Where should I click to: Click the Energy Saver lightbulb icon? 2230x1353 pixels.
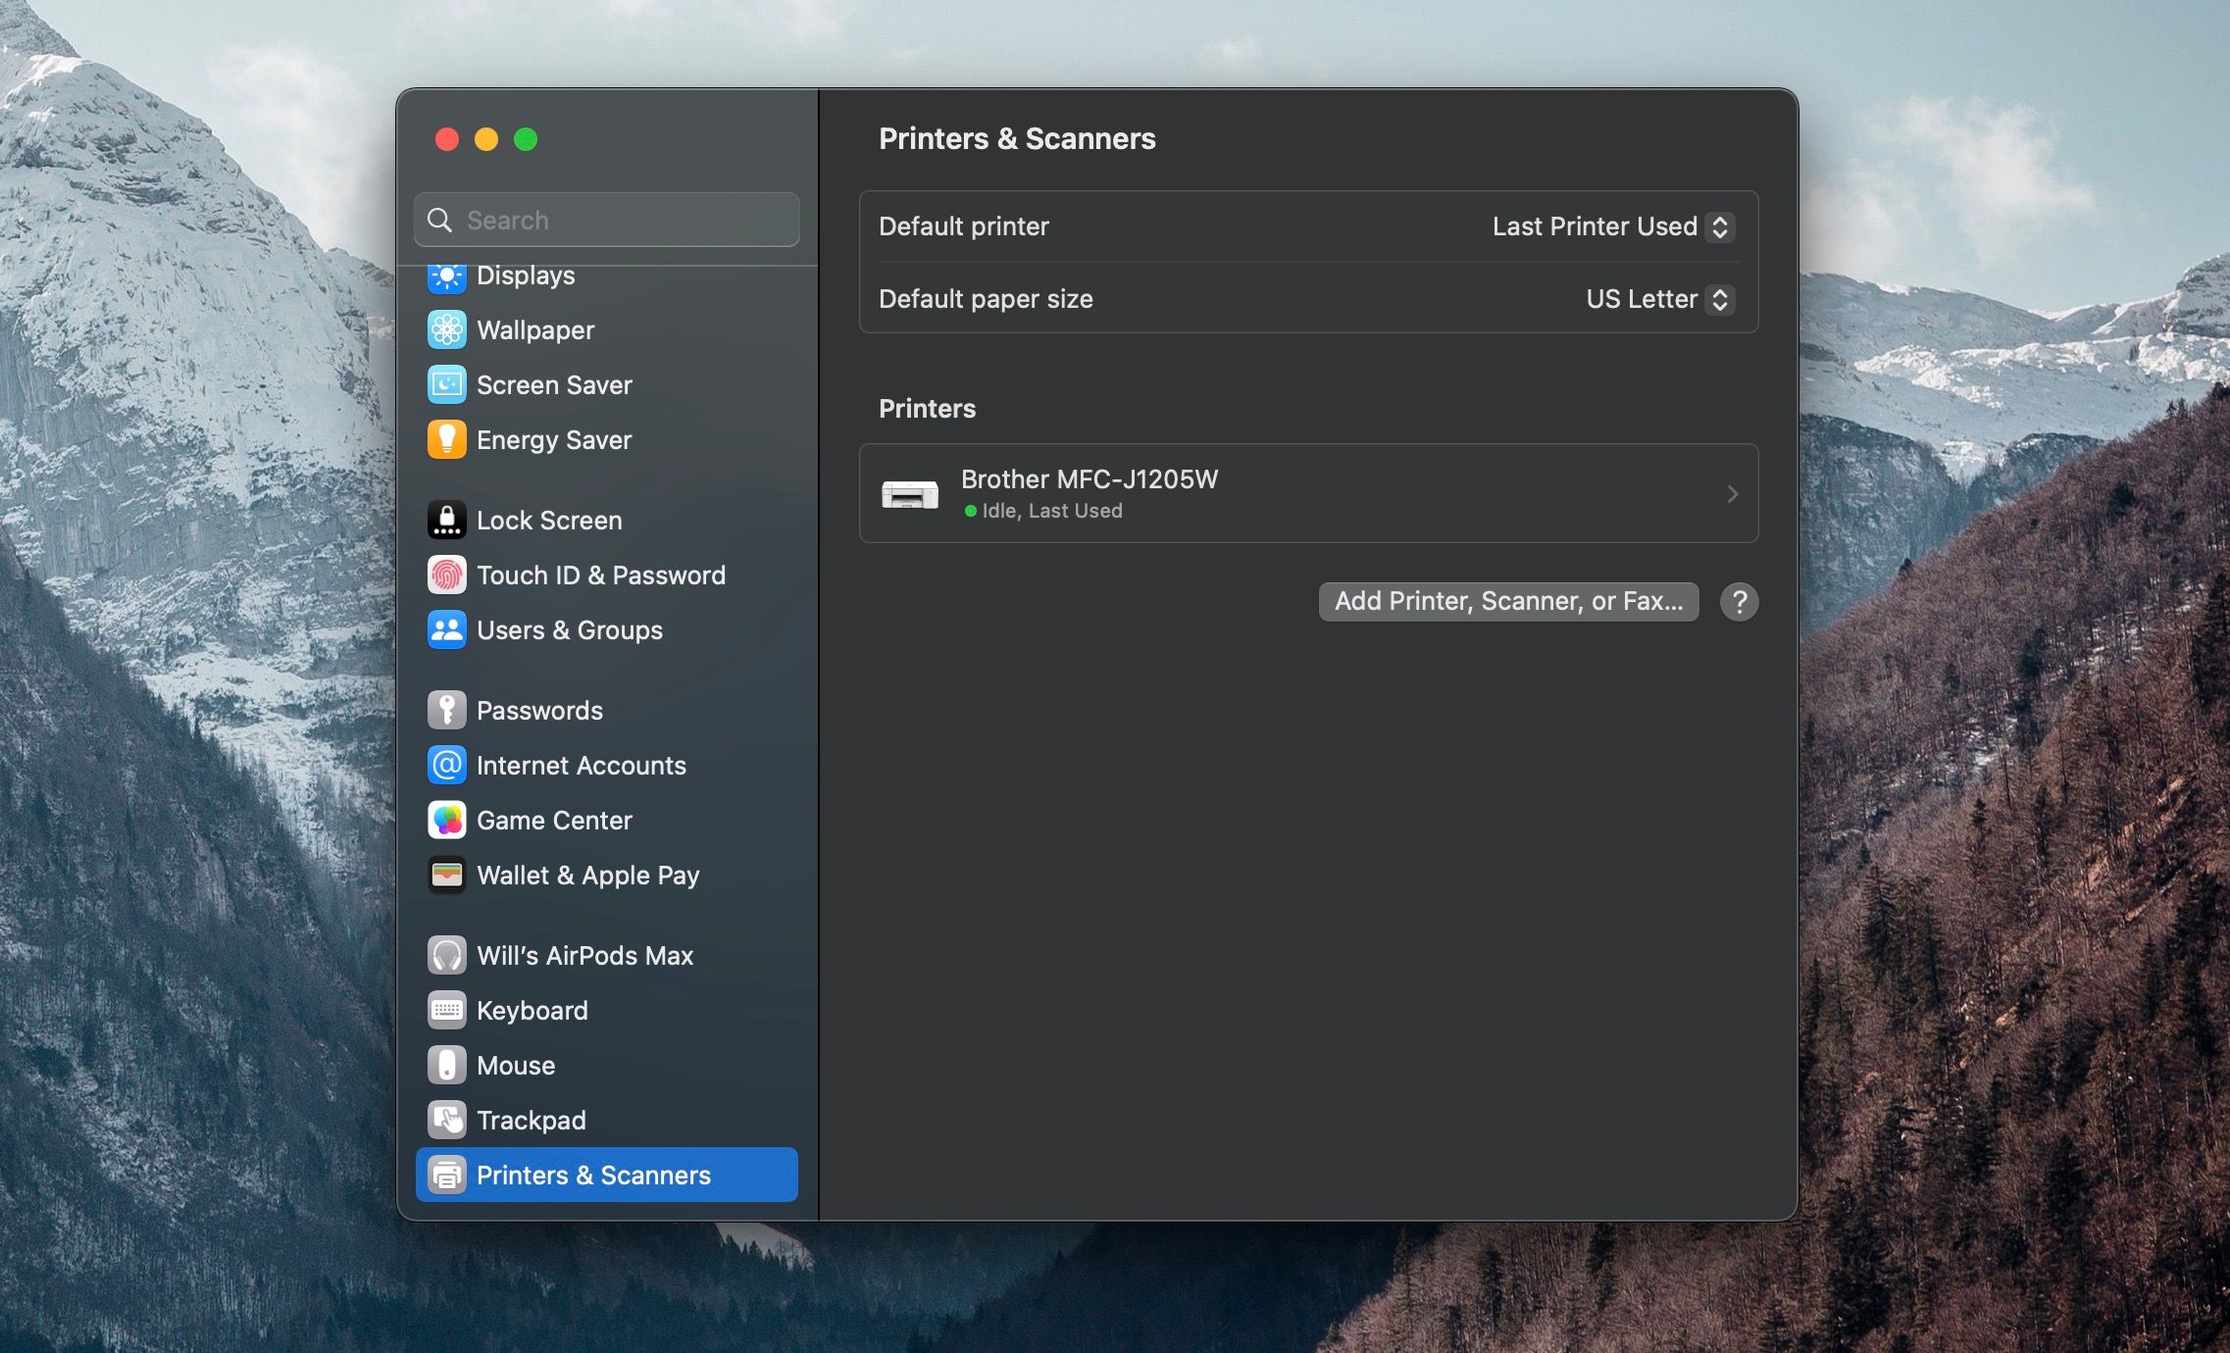pyautogui.click(x=447, y=440)
